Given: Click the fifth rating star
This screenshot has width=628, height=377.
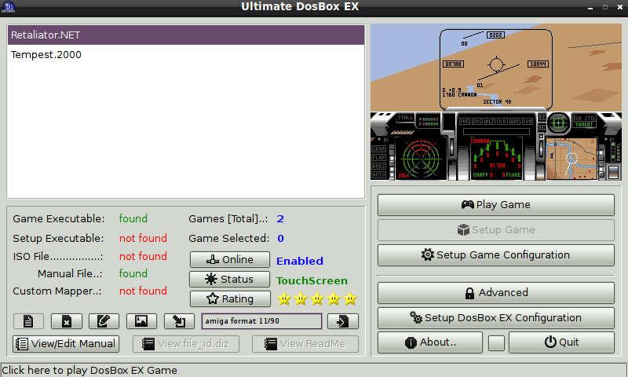Looking at the screenshot, I should point(350,298).
